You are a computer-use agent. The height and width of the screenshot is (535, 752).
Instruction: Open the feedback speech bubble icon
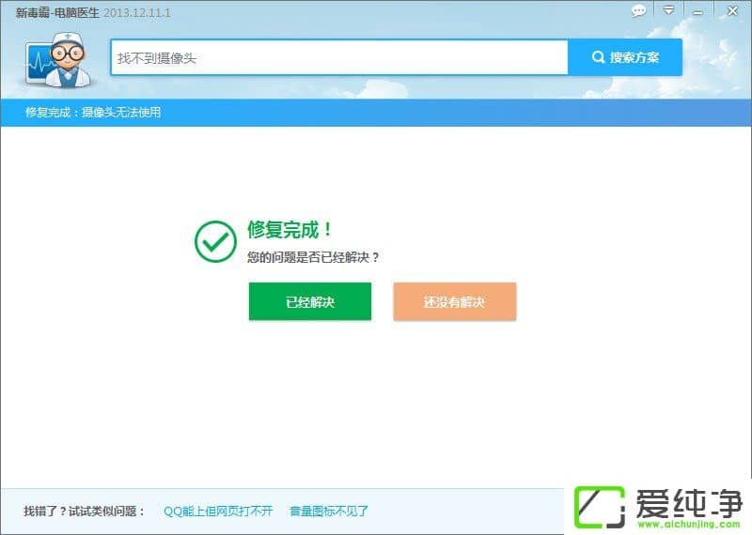click(x=639, y=11)
